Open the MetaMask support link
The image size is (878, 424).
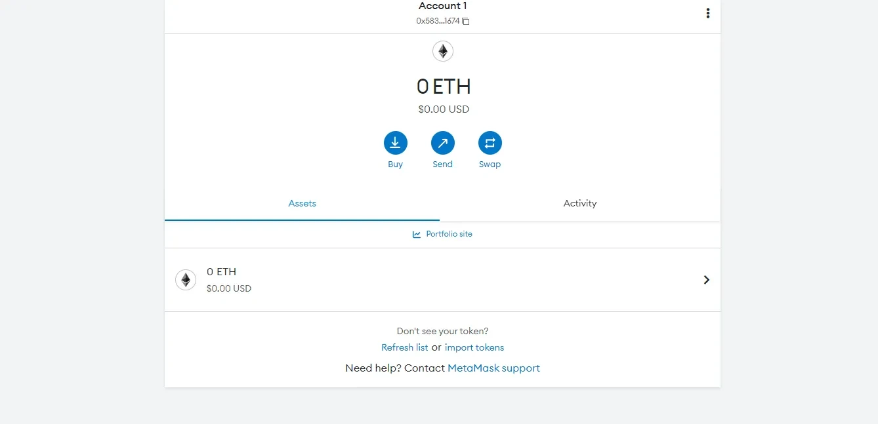coord(493,368)
